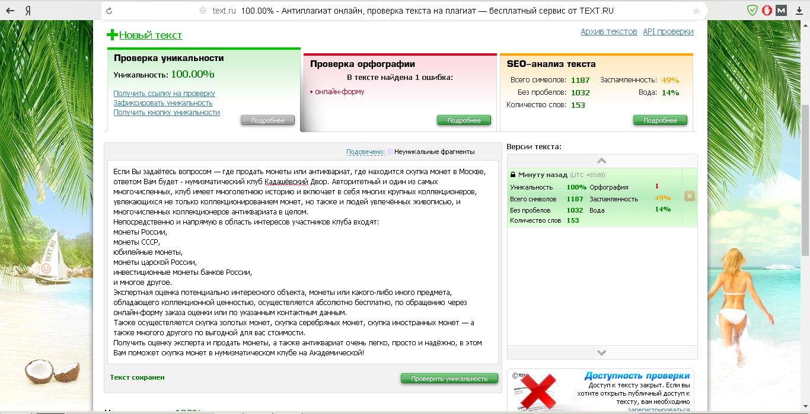Viewport: 810px width, 414px height.
Task: Select Проверка уникальности tab header
Action: click(169, 58)
